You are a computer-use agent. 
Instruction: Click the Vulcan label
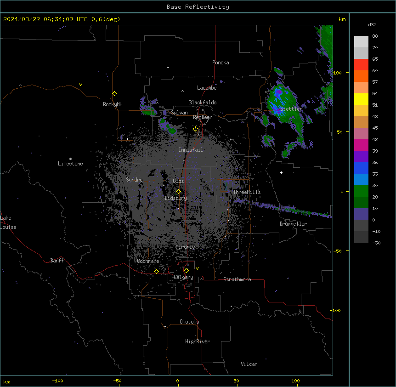(x=249, y=364)
